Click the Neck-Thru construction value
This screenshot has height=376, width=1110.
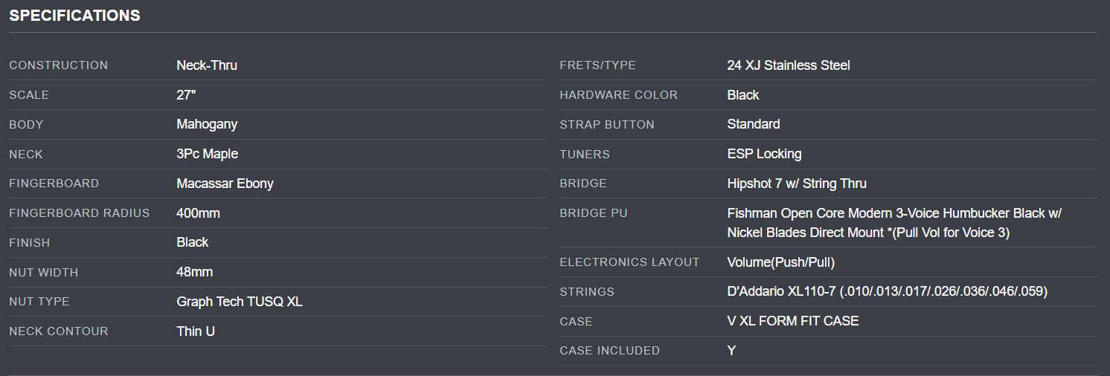(207, 65)
